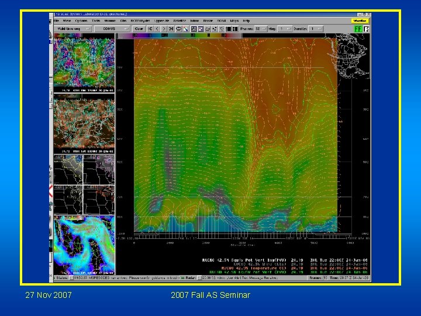This screenshot has width=421, height=316.
Task: Expand the CONUS scale dropdown
Action: tap(112, 29)
